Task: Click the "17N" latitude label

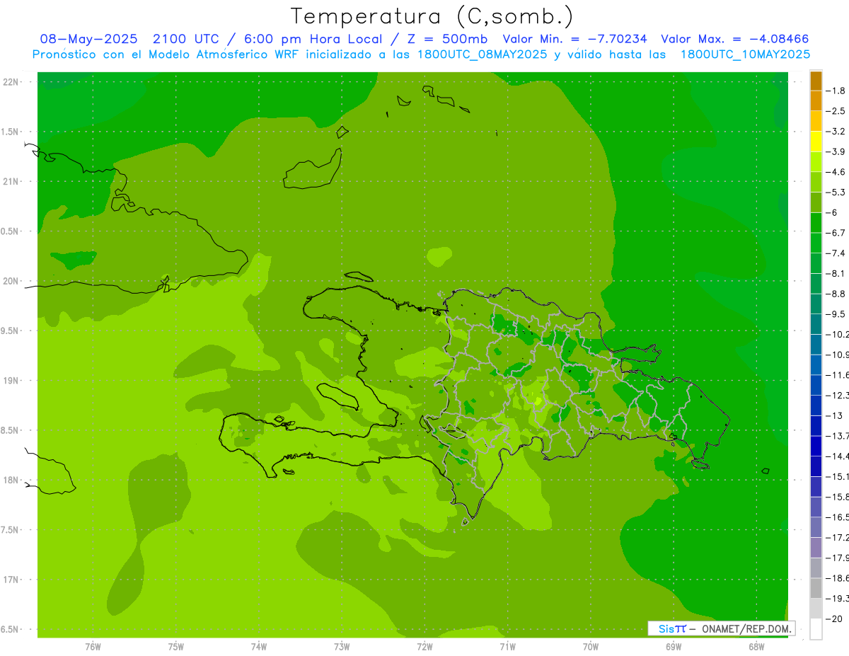Action: click(11, 580)
